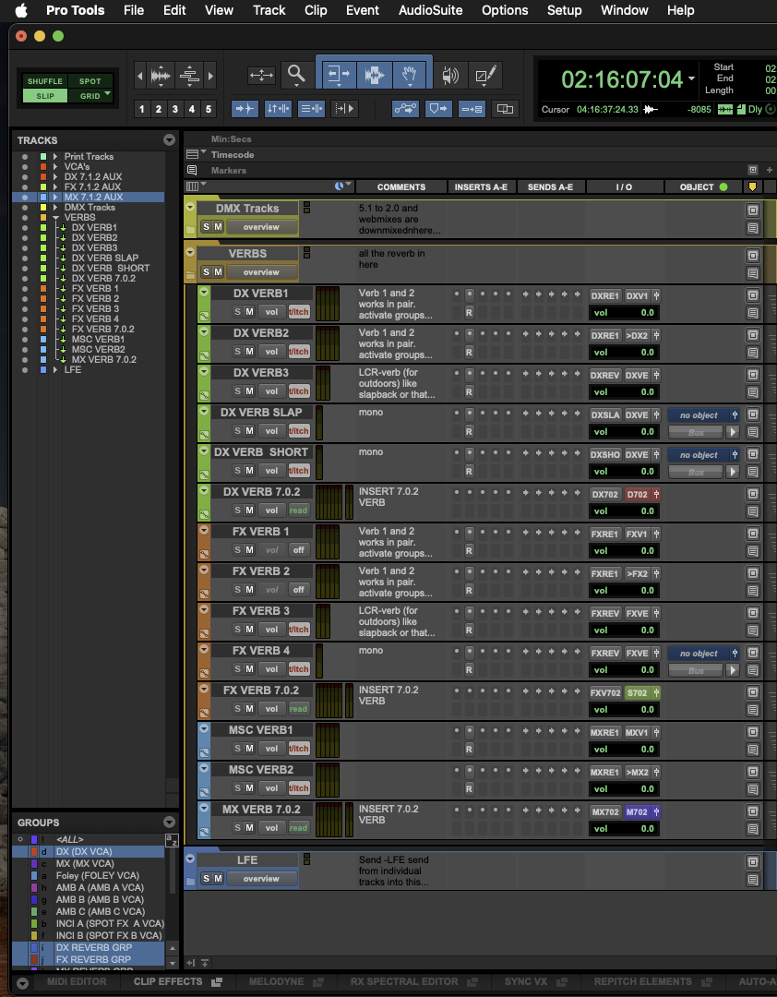This screenshot has height=997, width=777.
Task: Enable SHUFFLE edit mode
Action: 44,81
